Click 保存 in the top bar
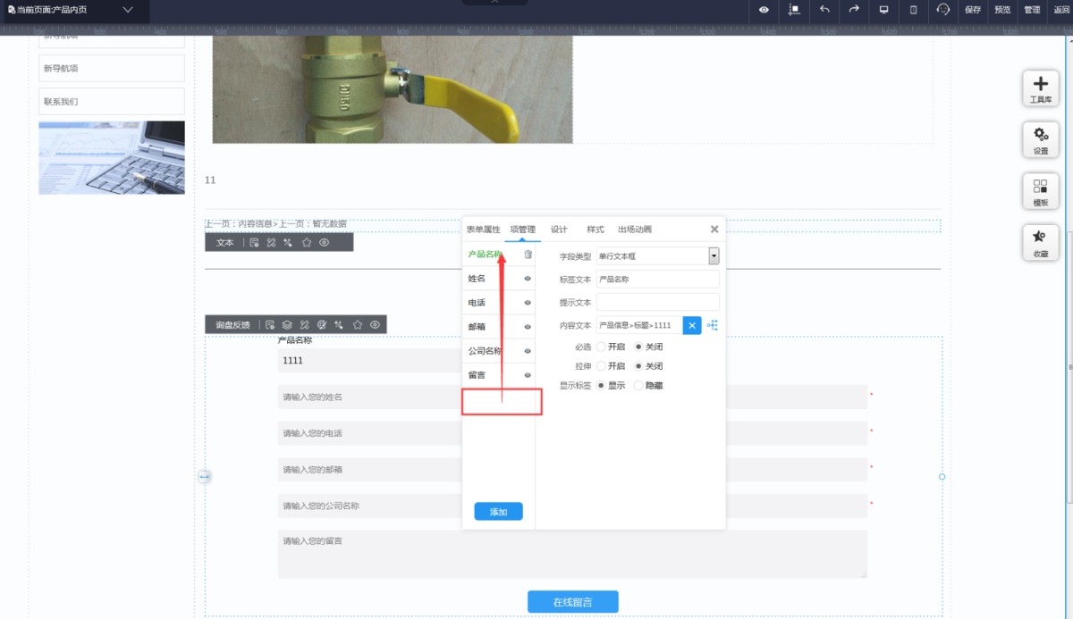 [973, 10]
